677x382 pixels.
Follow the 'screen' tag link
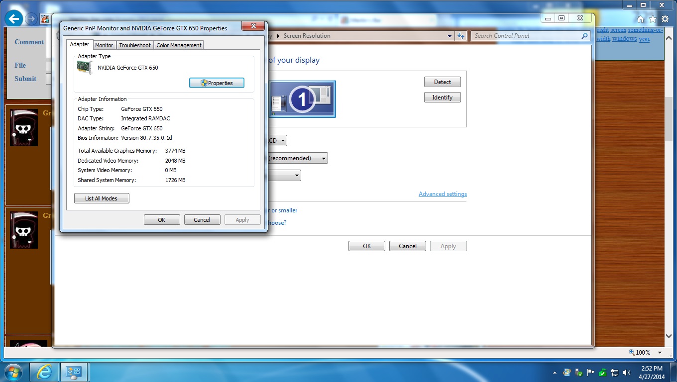pos(618,30)
